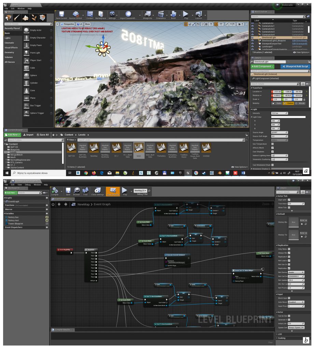The width and height of the screenshot is (314, 349).
Task: Open Firefox from the Windows taskbar
Action: (x=94, y=173)
